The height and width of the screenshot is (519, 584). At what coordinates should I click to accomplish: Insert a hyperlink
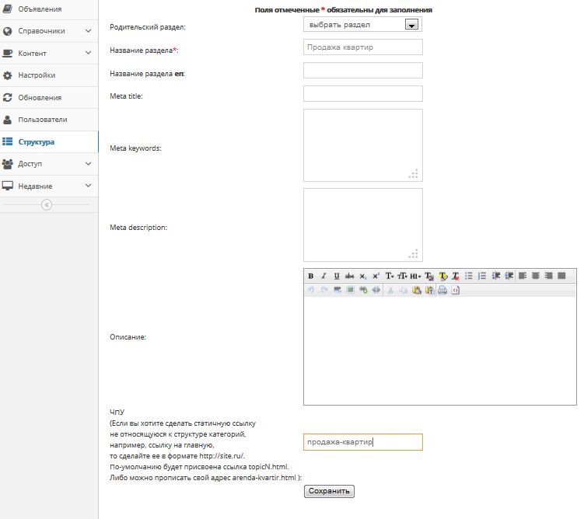(363, 291)
